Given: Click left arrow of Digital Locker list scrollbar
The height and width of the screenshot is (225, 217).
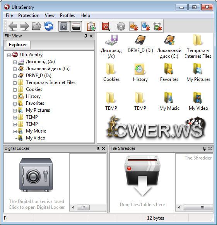Looking at the screenshot, I should [x=73, y=207].
